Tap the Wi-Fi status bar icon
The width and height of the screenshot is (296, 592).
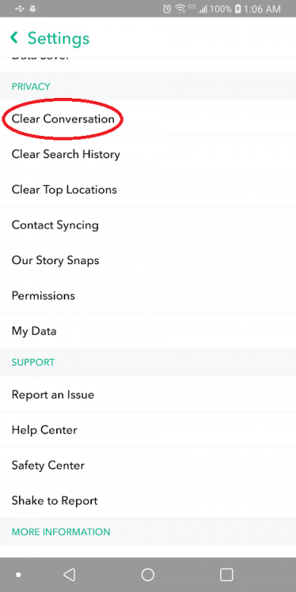point(181,9)
